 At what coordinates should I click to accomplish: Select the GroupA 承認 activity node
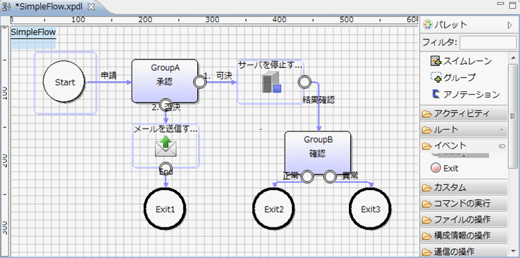click(165, 81)
